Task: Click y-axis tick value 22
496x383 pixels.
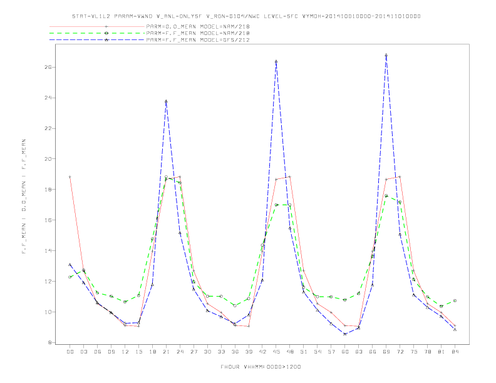Action: (49, 129)
